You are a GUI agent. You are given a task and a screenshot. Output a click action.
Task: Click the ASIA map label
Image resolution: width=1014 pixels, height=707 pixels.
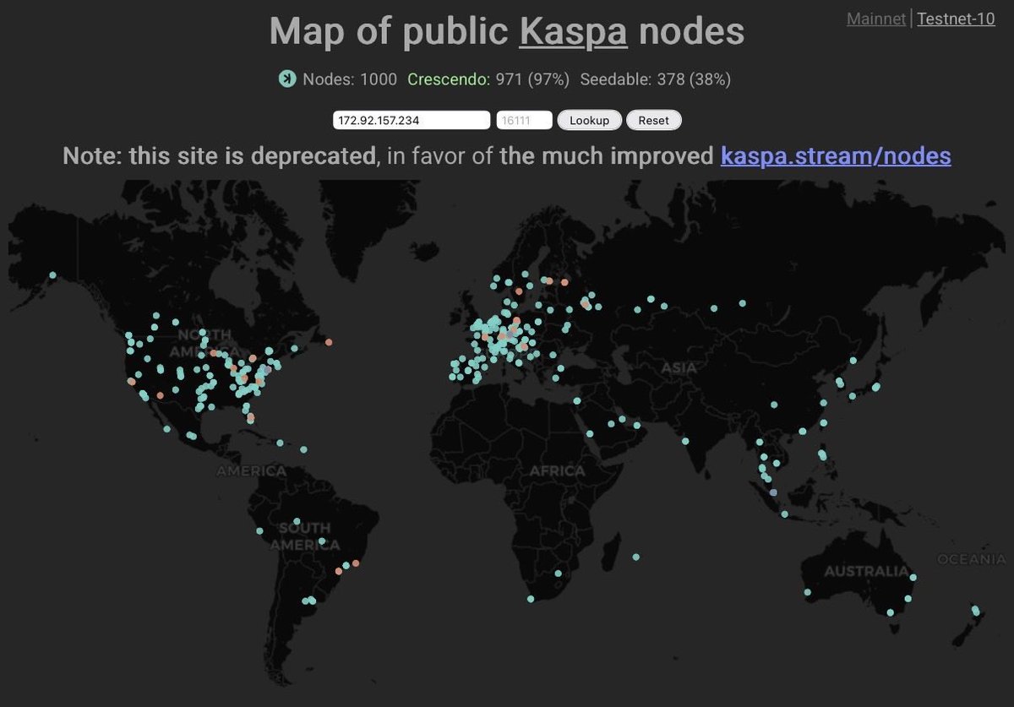point(679,367)
